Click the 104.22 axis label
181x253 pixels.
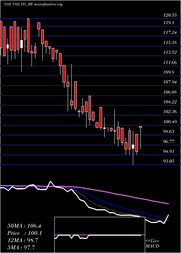[x=170, y=102]
